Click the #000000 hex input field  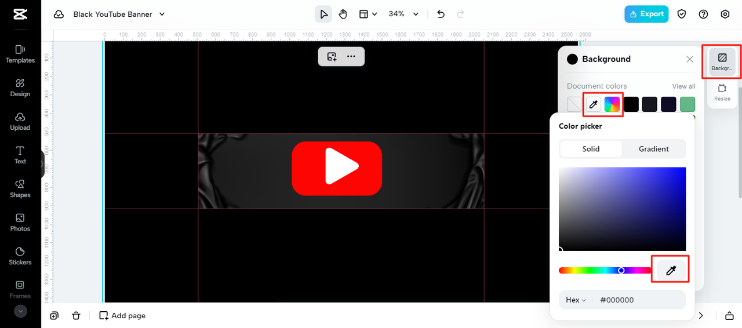[640, 300]
